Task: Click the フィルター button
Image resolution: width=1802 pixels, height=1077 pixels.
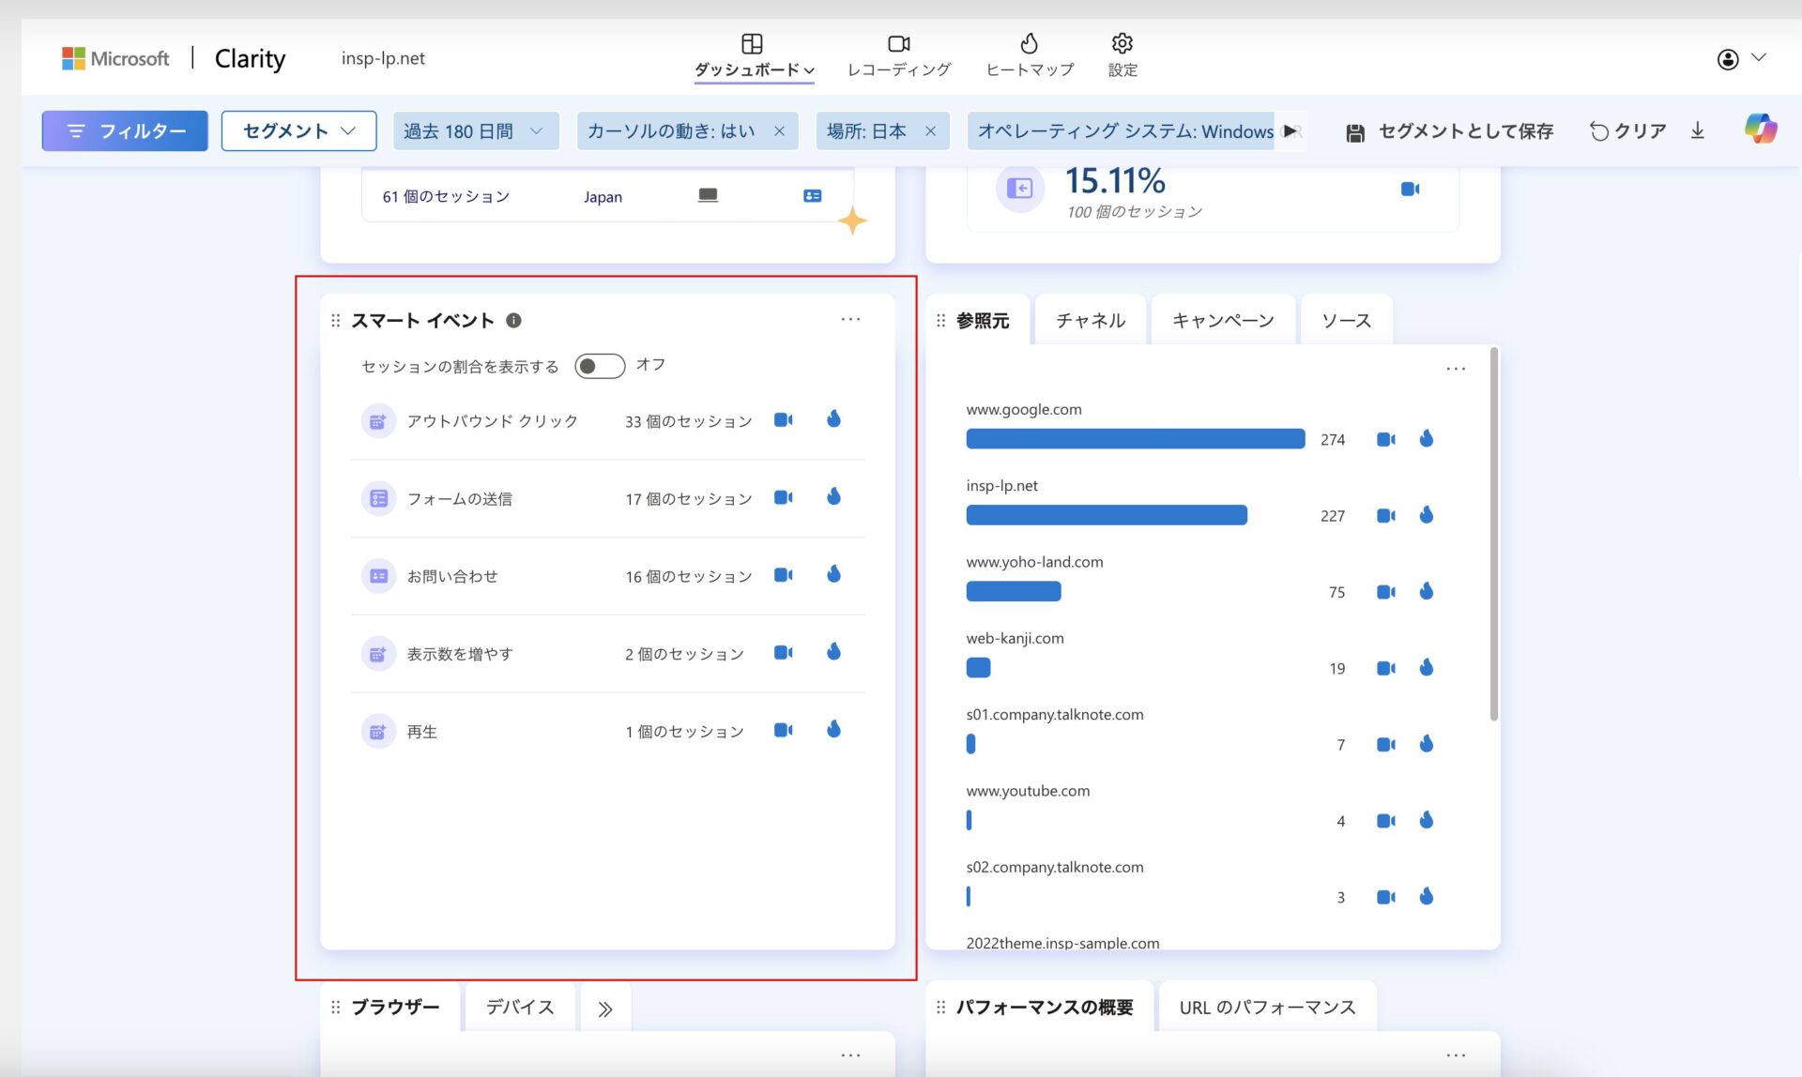Action: (125, 131)
